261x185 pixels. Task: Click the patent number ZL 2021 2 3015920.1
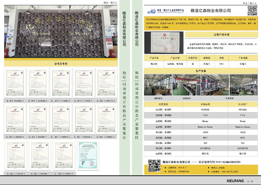(40, 174)
